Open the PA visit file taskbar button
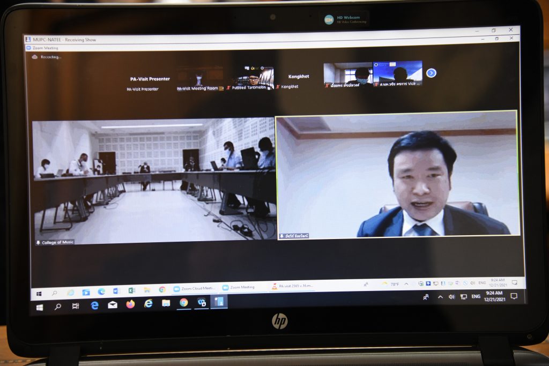 click(x=292, y=287)
